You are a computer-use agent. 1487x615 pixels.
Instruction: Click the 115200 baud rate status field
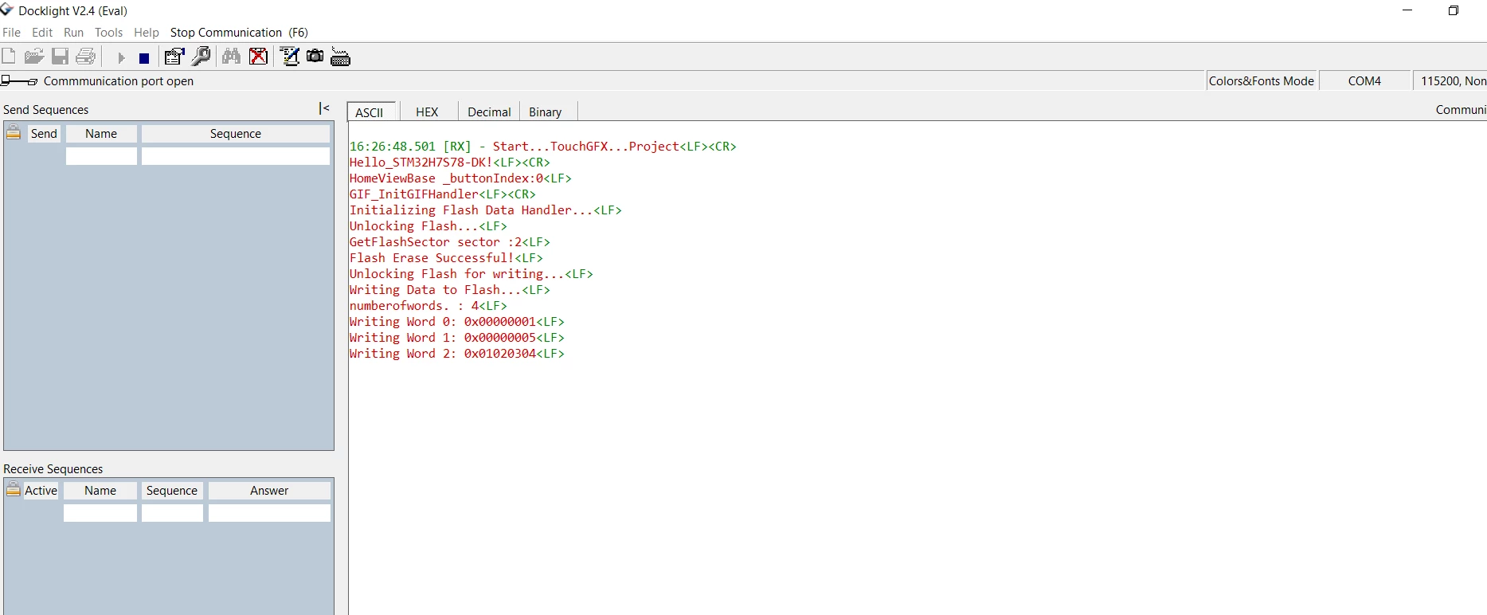(1451, 81)
